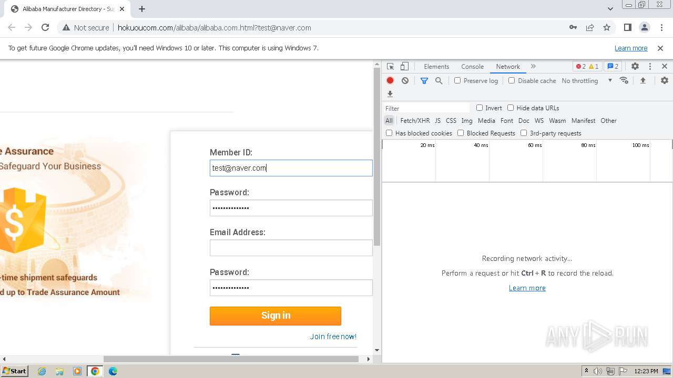Click the taskbar volume icon
Viewport: 673px width, 378px height.
pyautogui.click(x=598, y=371)
